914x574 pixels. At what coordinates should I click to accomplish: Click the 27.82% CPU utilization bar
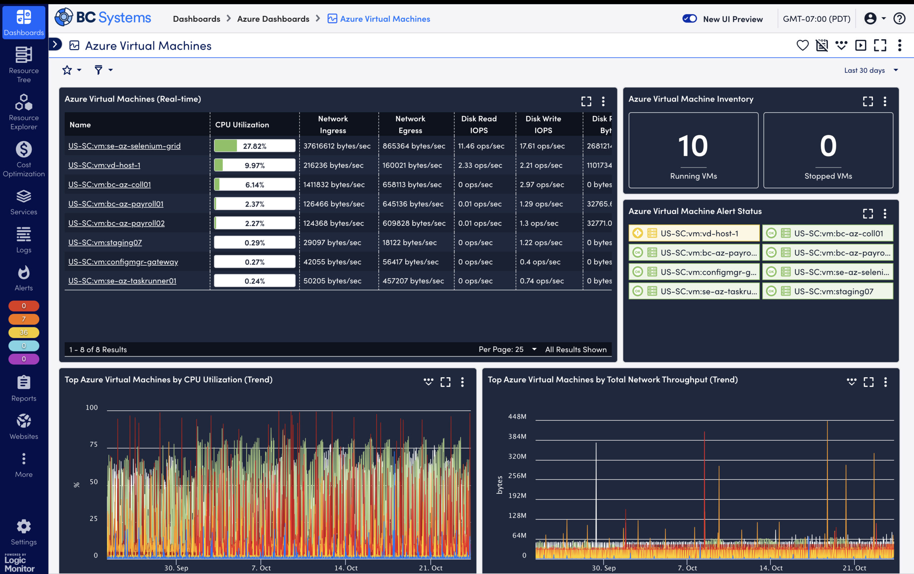tap(254, 145)
